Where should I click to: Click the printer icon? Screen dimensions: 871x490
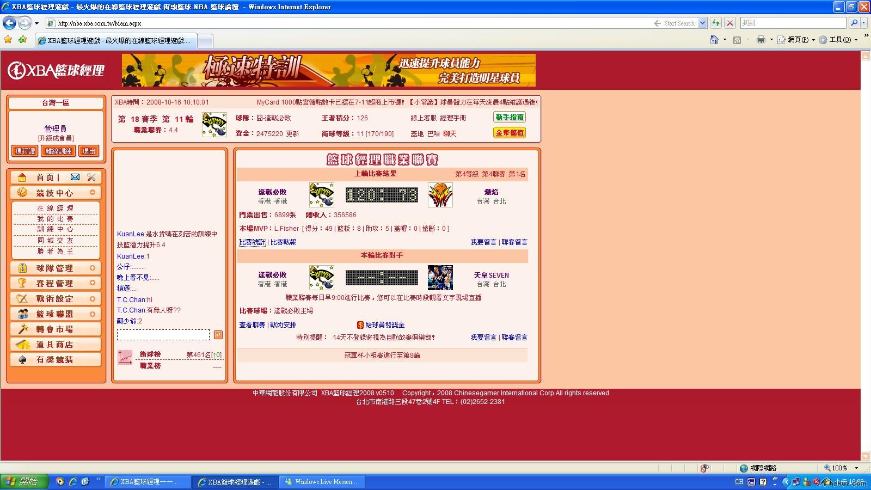tap(761, 40)
